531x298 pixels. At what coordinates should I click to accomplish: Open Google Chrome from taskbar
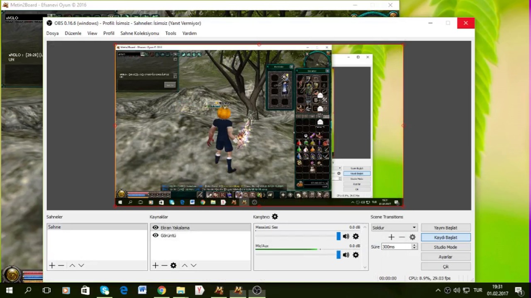point(161,291)
